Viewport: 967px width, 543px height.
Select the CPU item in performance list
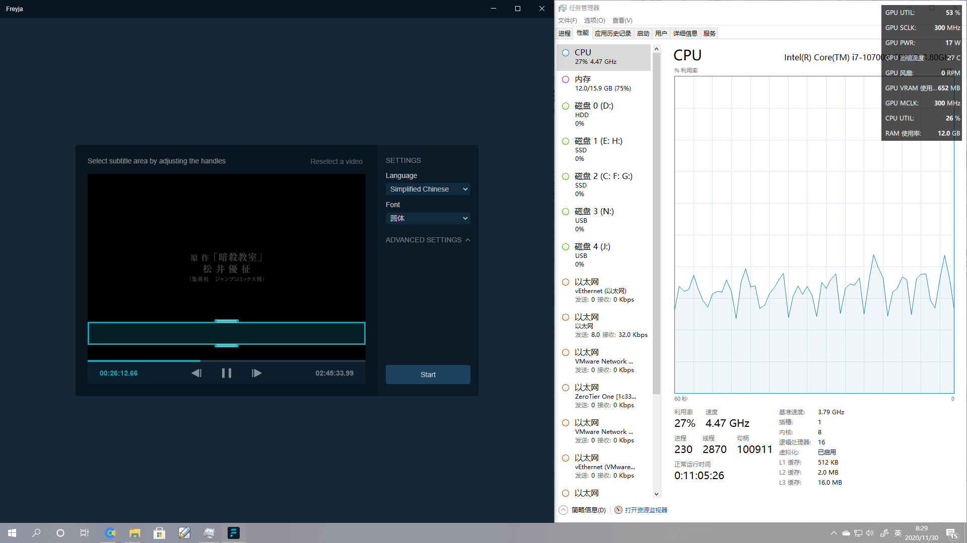[603, 57]
